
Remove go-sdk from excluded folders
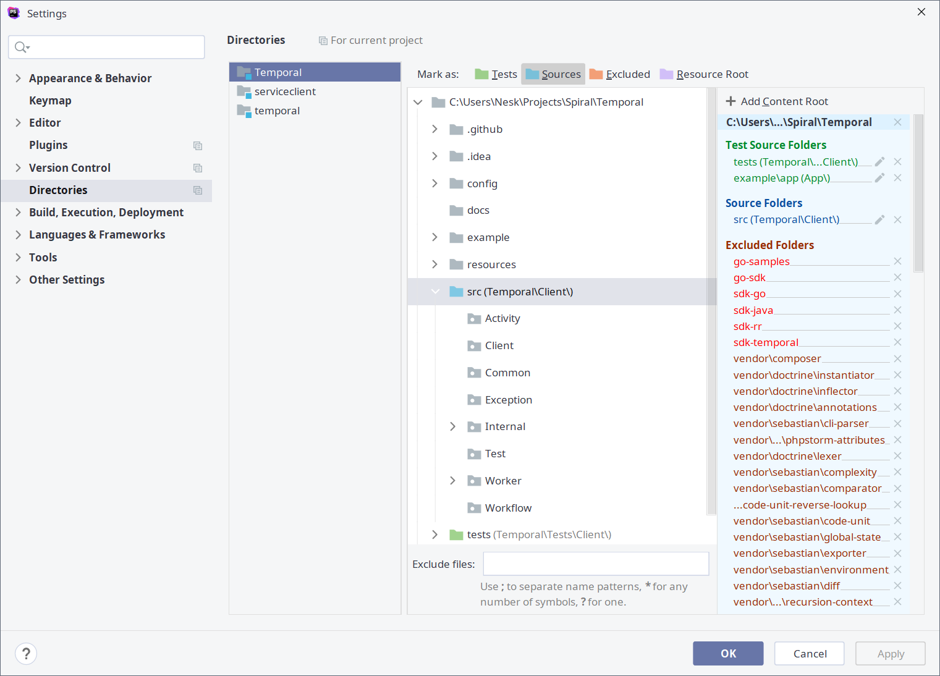click(x=897, y=277)
